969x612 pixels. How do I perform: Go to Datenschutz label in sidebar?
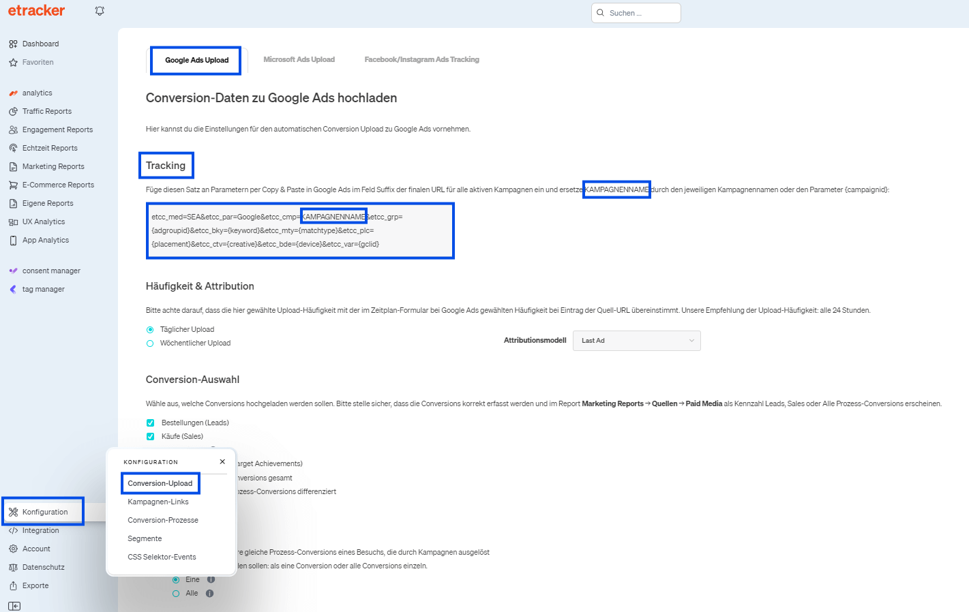pyautogui.click(x=44, y=567)
